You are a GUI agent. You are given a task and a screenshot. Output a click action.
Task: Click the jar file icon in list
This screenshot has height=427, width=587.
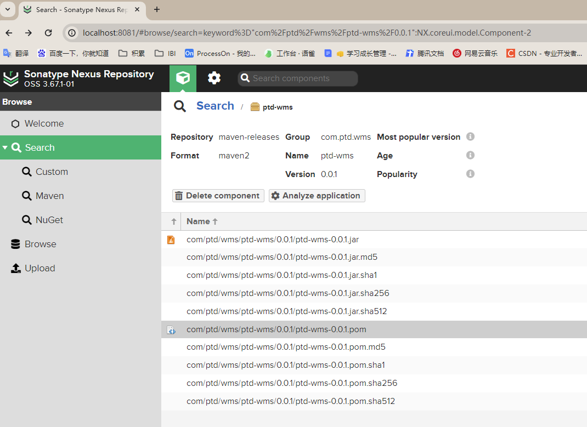[171, 240]
